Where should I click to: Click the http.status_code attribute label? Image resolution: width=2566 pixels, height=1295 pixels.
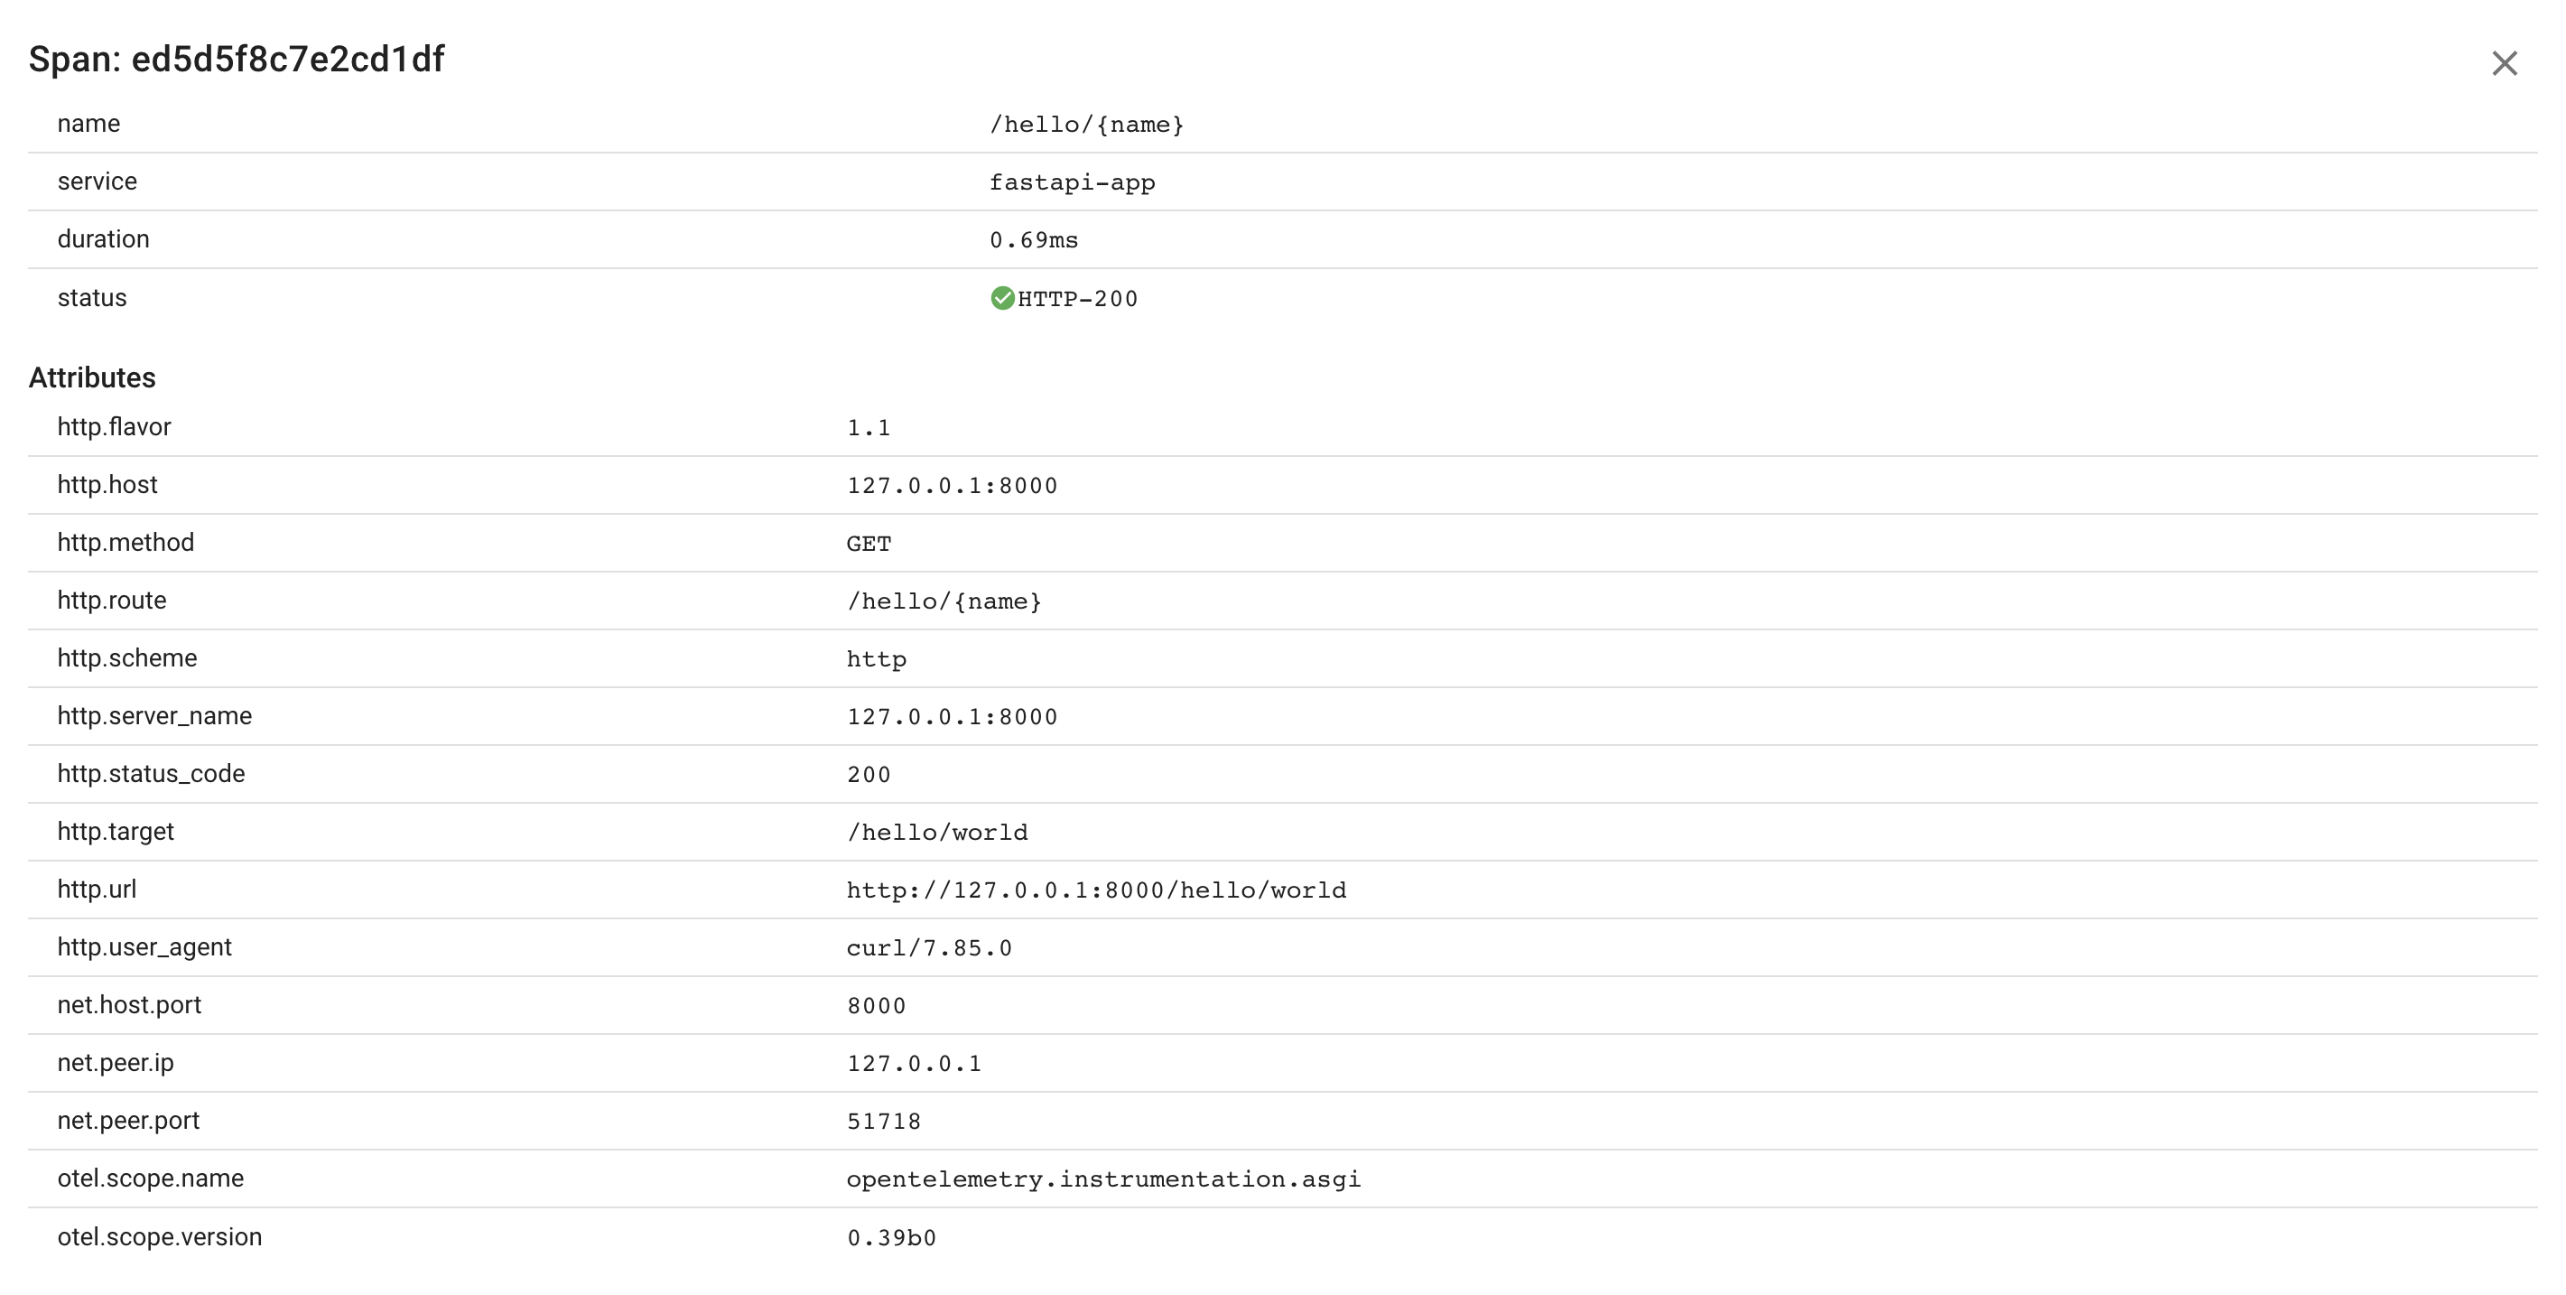[x=151, y=774]
